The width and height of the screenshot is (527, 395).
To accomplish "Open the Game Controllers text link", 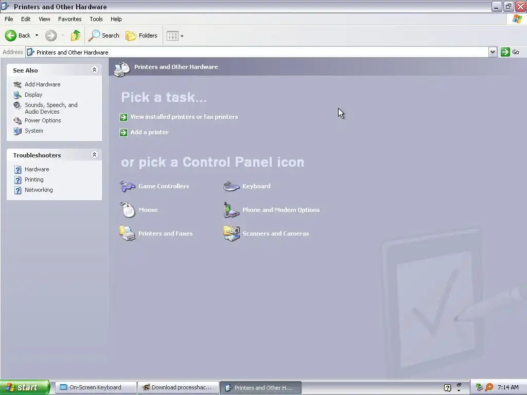I will click(x=164, y=186).
